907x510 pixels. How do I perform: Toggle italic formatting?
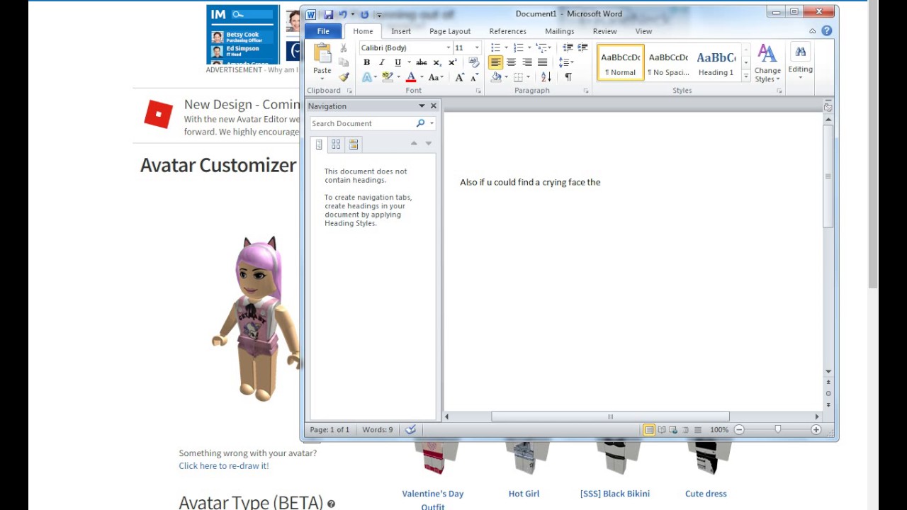pos(382,62)
